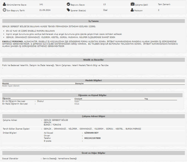Select the Nitelik ve Beceriler section header

click(93, 60)
